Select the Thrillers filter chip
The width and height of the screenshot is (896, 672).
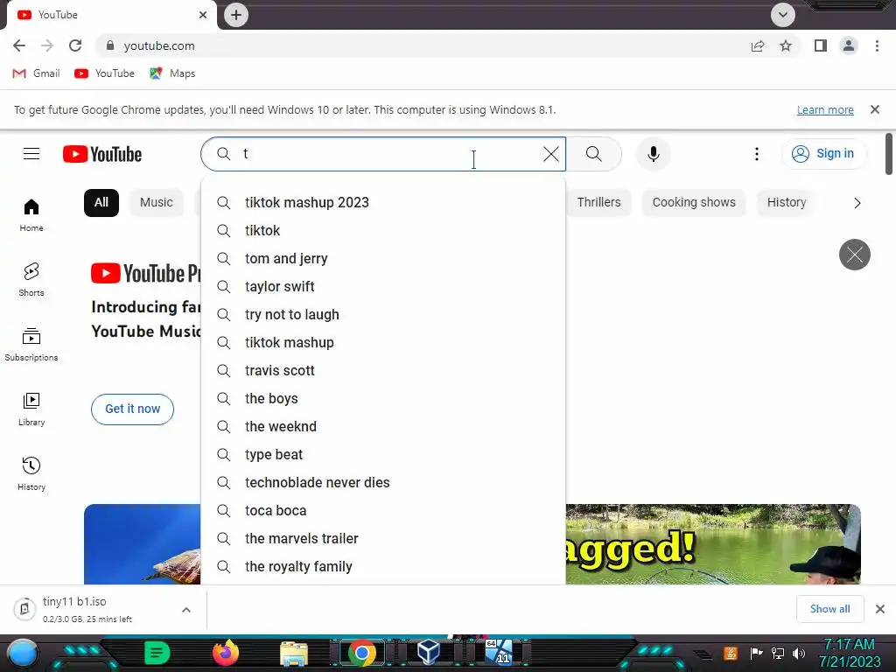point(598,203)
